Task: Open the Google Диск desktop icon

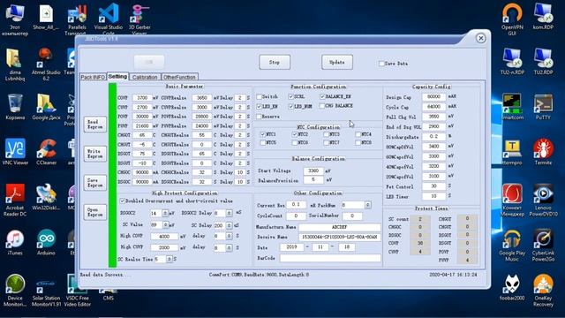Action: coord(46,107)
